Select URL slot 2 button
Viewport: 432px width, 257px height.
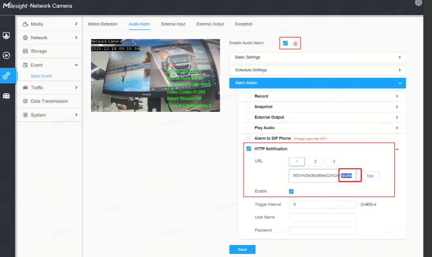tap(315, 161)
